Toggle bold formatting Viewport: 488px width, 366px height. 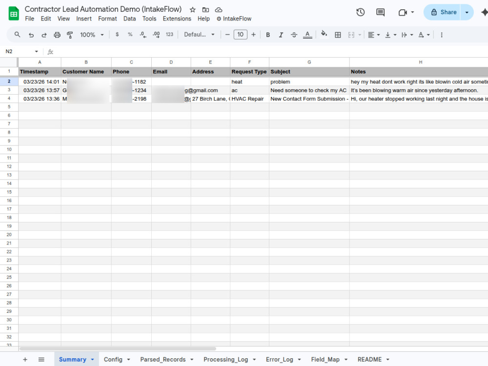tap(268, 35)
